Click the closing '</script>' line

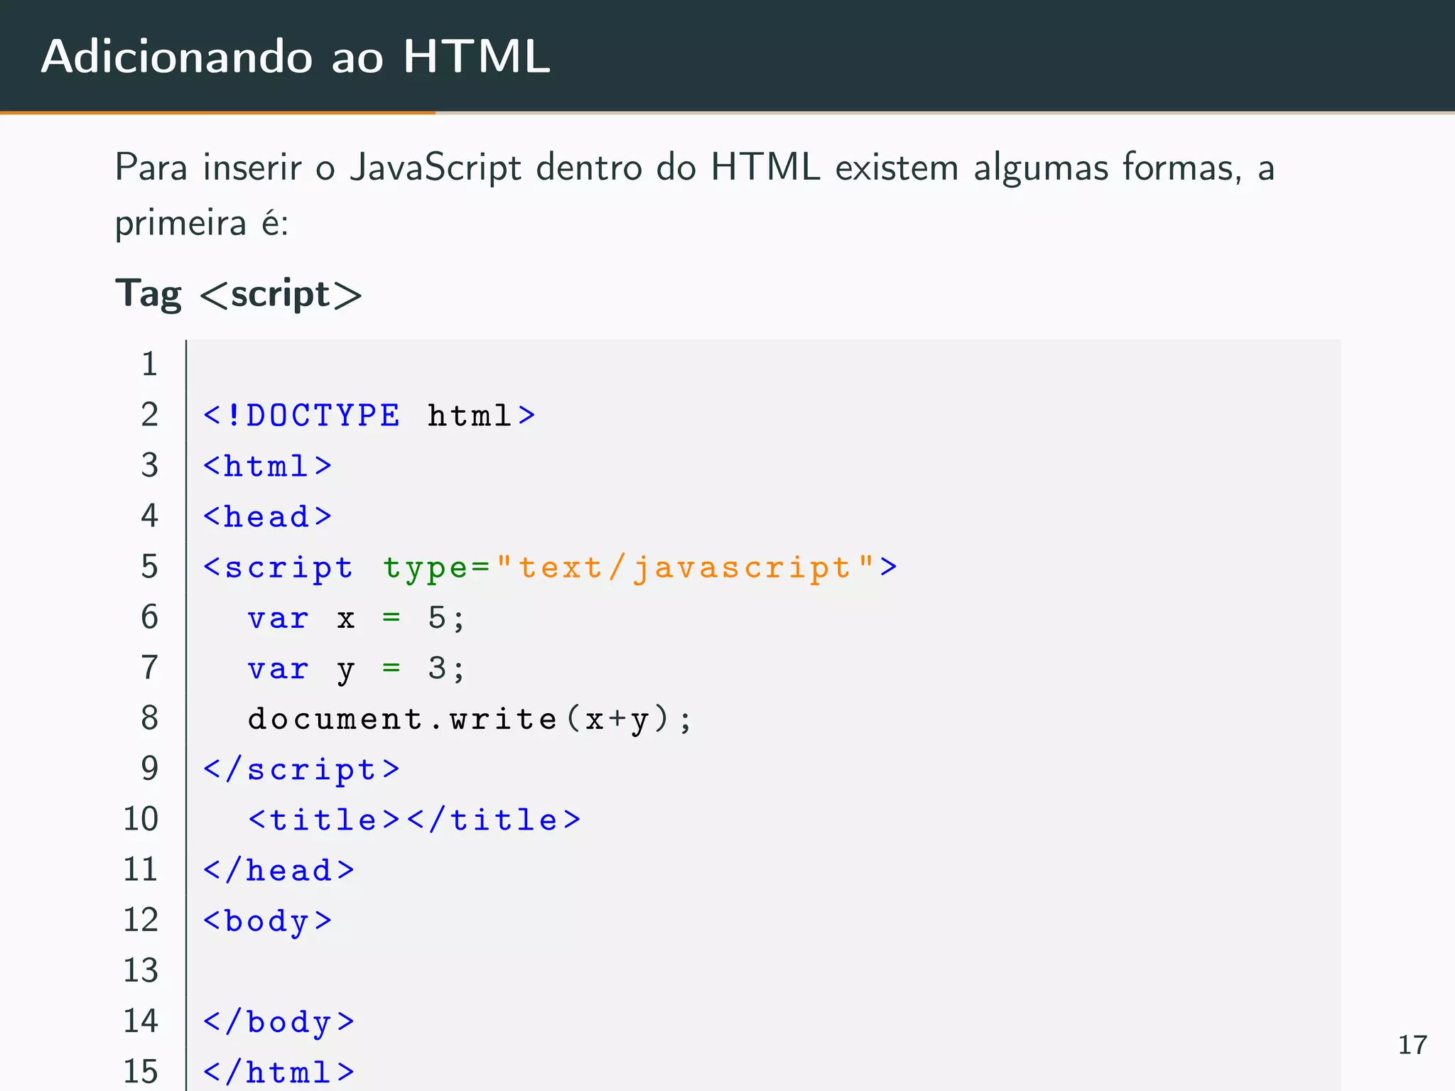click(301, 770)
